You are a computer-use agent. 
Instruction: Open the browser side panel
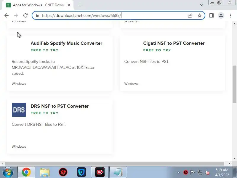212,15
